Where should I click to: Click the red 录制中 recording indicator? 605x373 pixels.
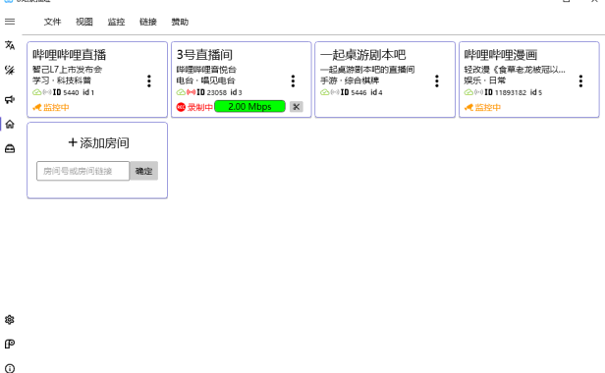[194, 107]
